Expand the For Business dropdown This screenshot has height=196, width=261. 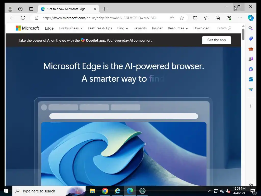[71, 28]
